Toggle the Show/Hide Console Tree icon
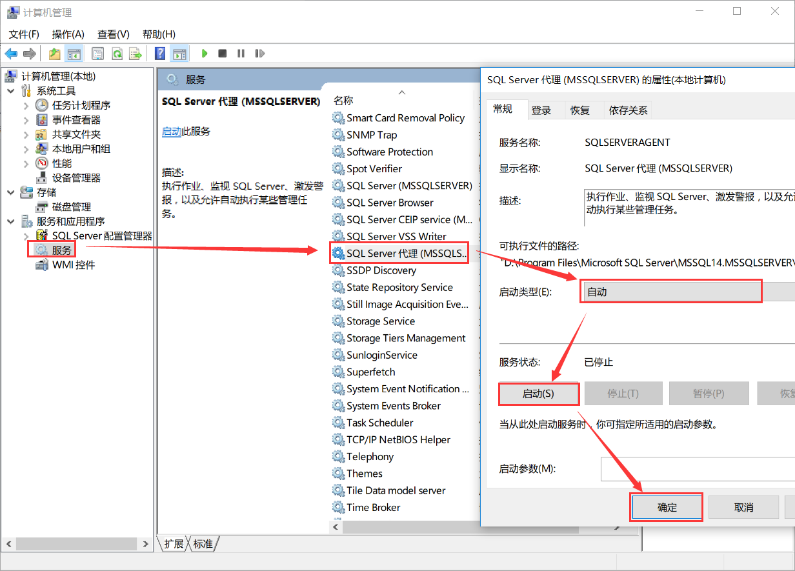 pos(74,54)
